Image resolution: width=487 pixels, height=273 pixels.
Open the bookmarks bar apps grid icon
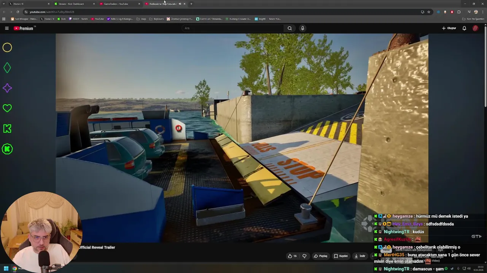(x=4, y=19)
